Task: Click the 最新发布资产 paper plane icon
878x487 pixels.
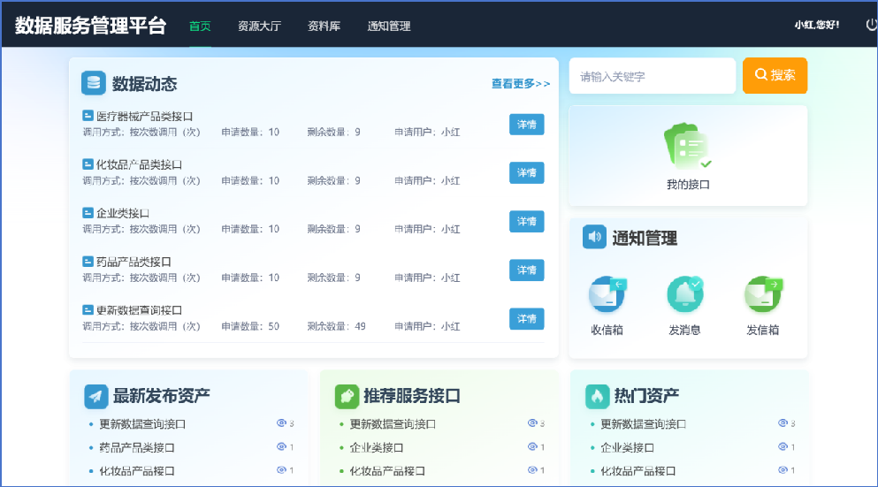Action: [96, 396]
